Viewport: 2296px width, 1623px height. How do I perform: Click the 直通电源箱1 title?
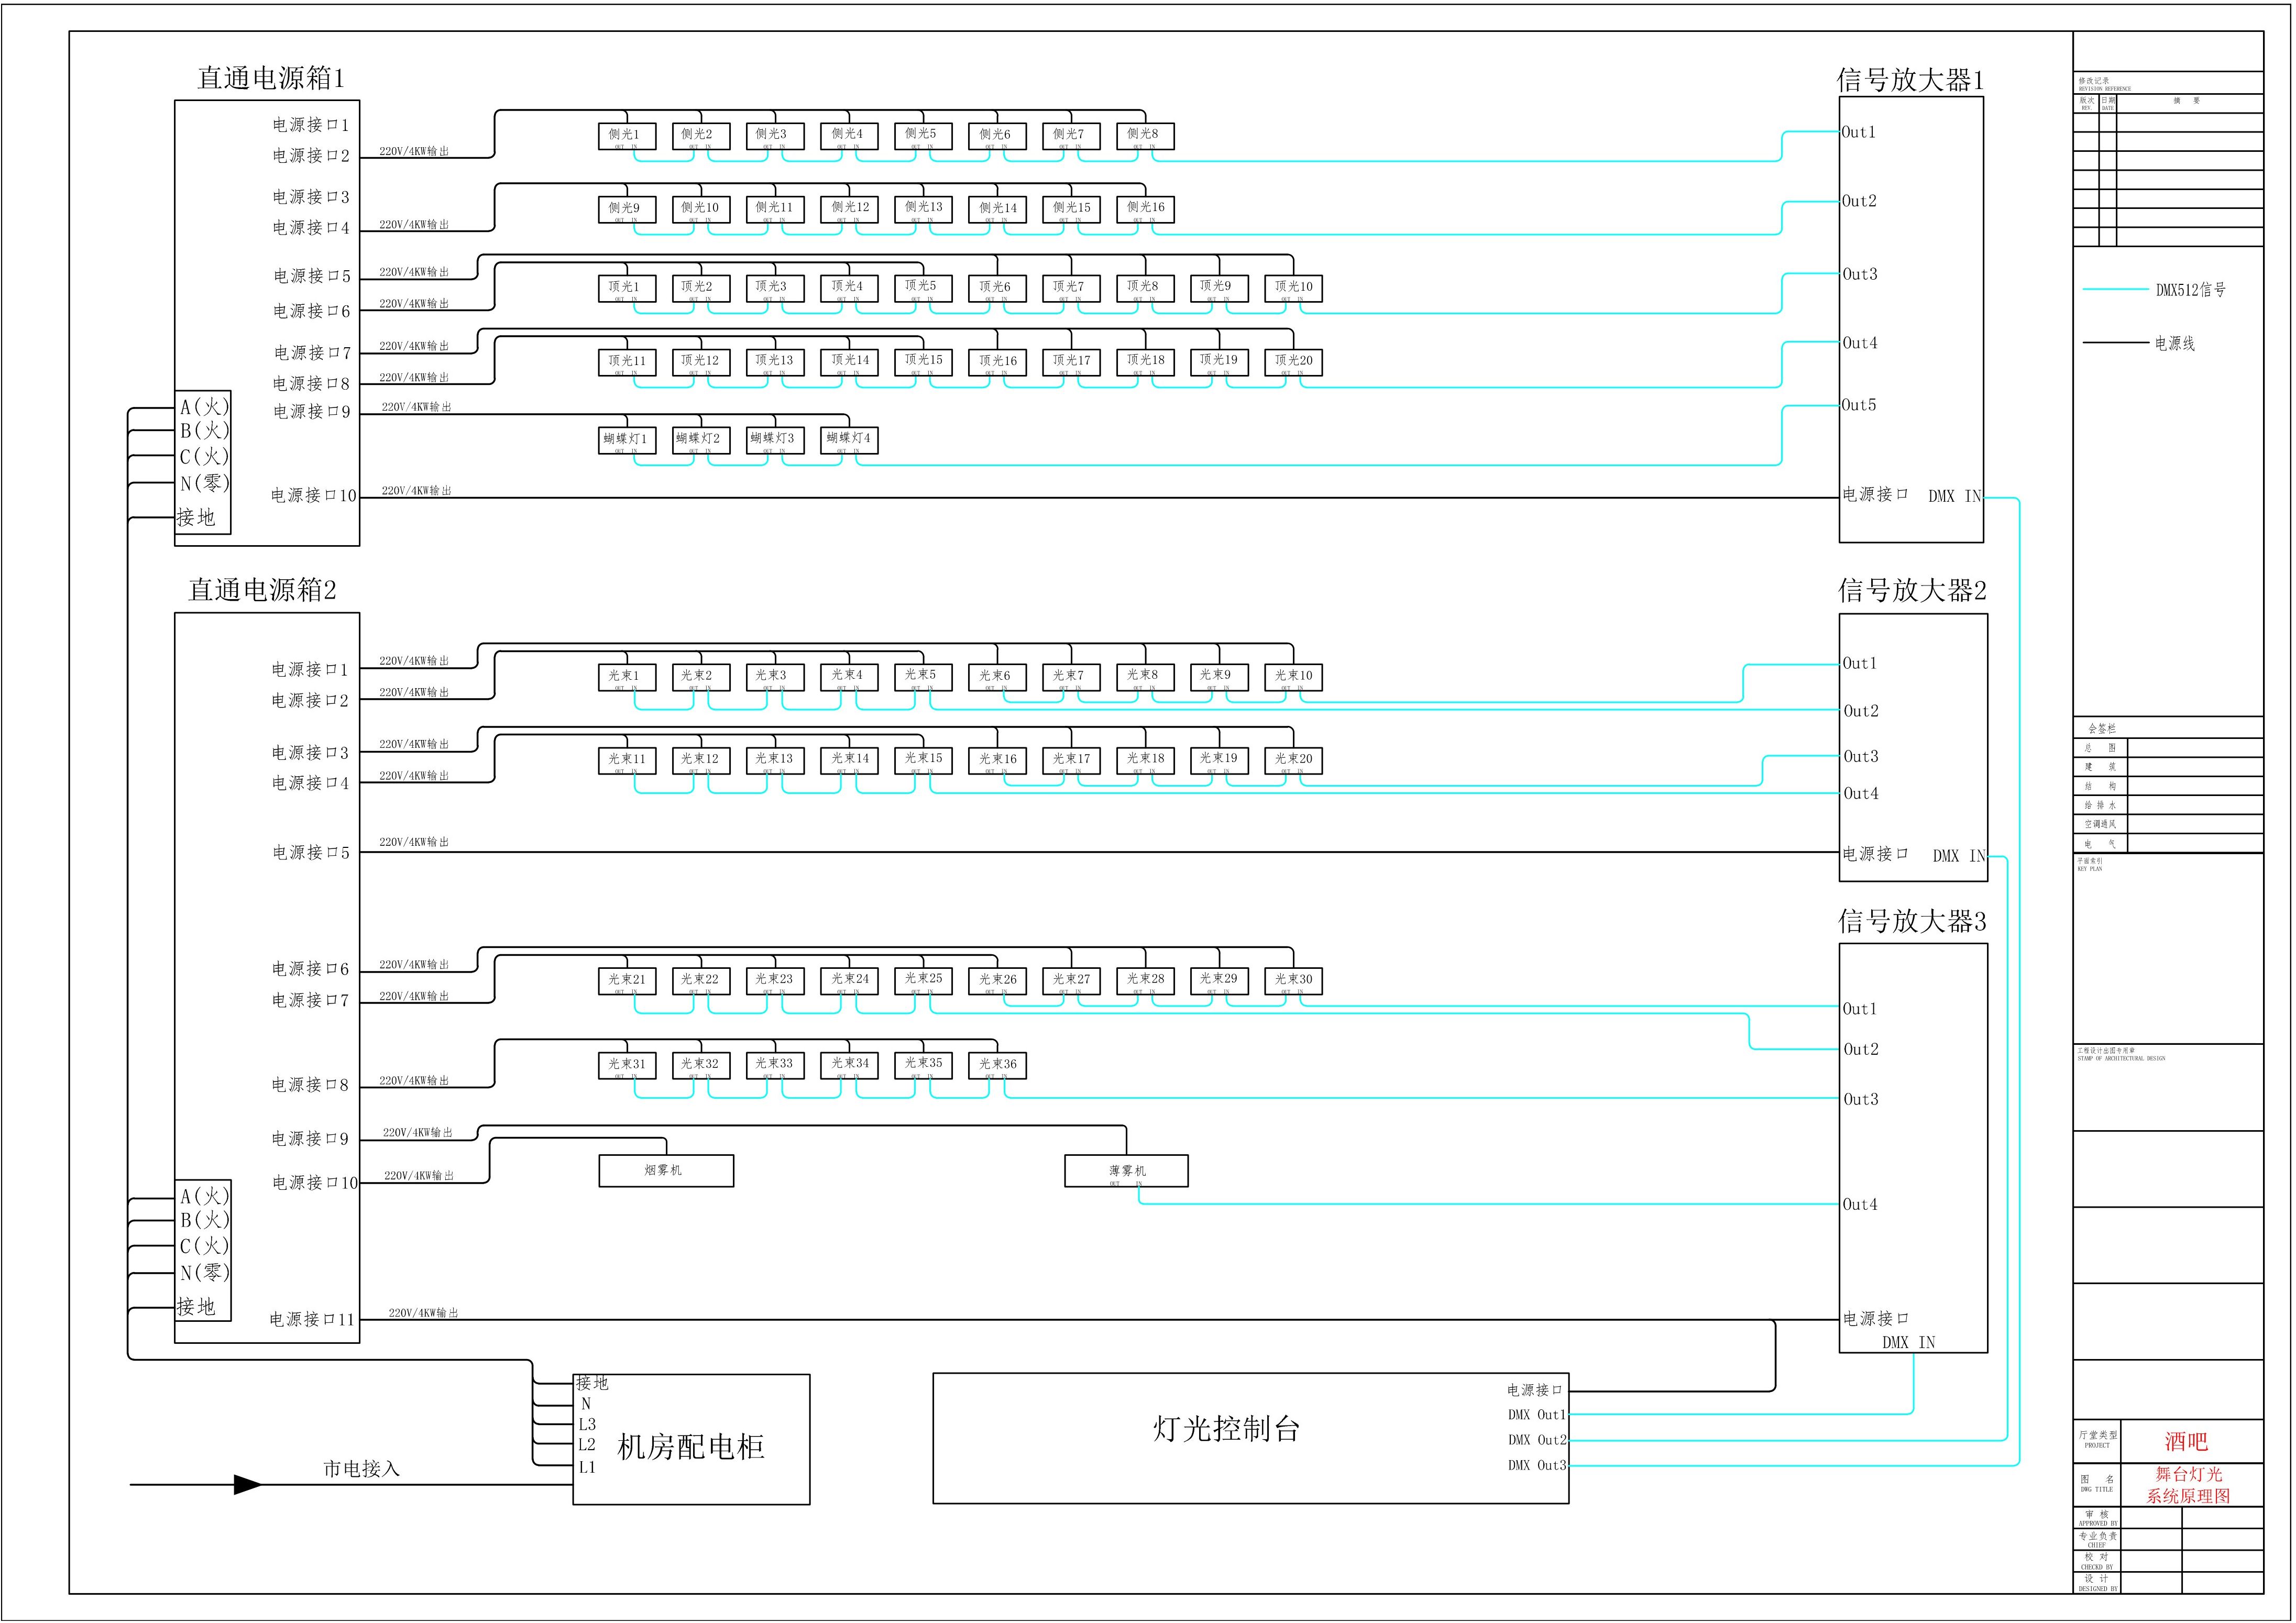pyautogui.click(x=271, y=78)
